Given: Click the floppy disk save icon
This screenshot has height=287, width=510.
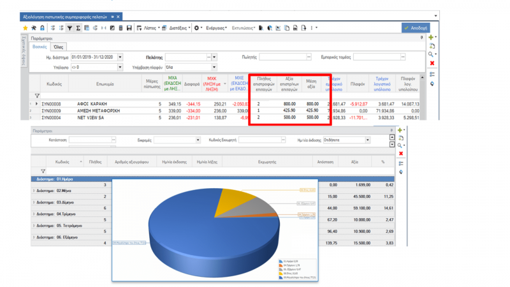Looking at the screenshot, I should 129,28.
